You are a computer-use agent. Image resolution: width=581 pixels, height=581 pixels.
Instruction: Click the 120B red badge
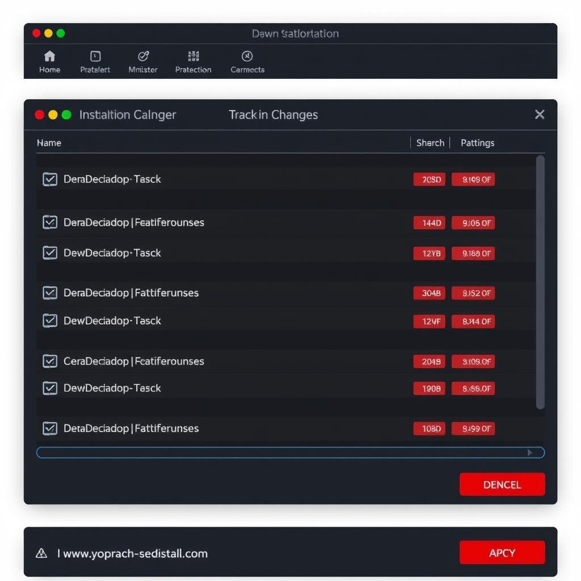point(430,388)
